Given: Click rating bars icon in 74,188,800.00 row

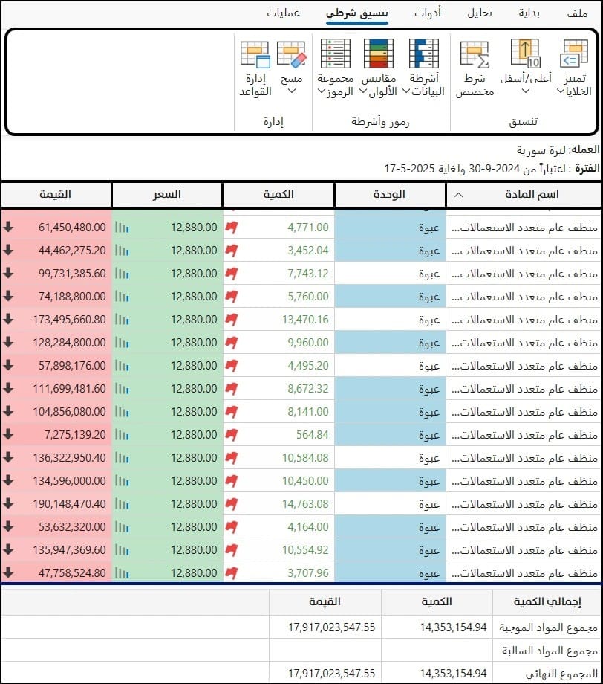Looking at the screenshot, I should click(x=122, y=297).
